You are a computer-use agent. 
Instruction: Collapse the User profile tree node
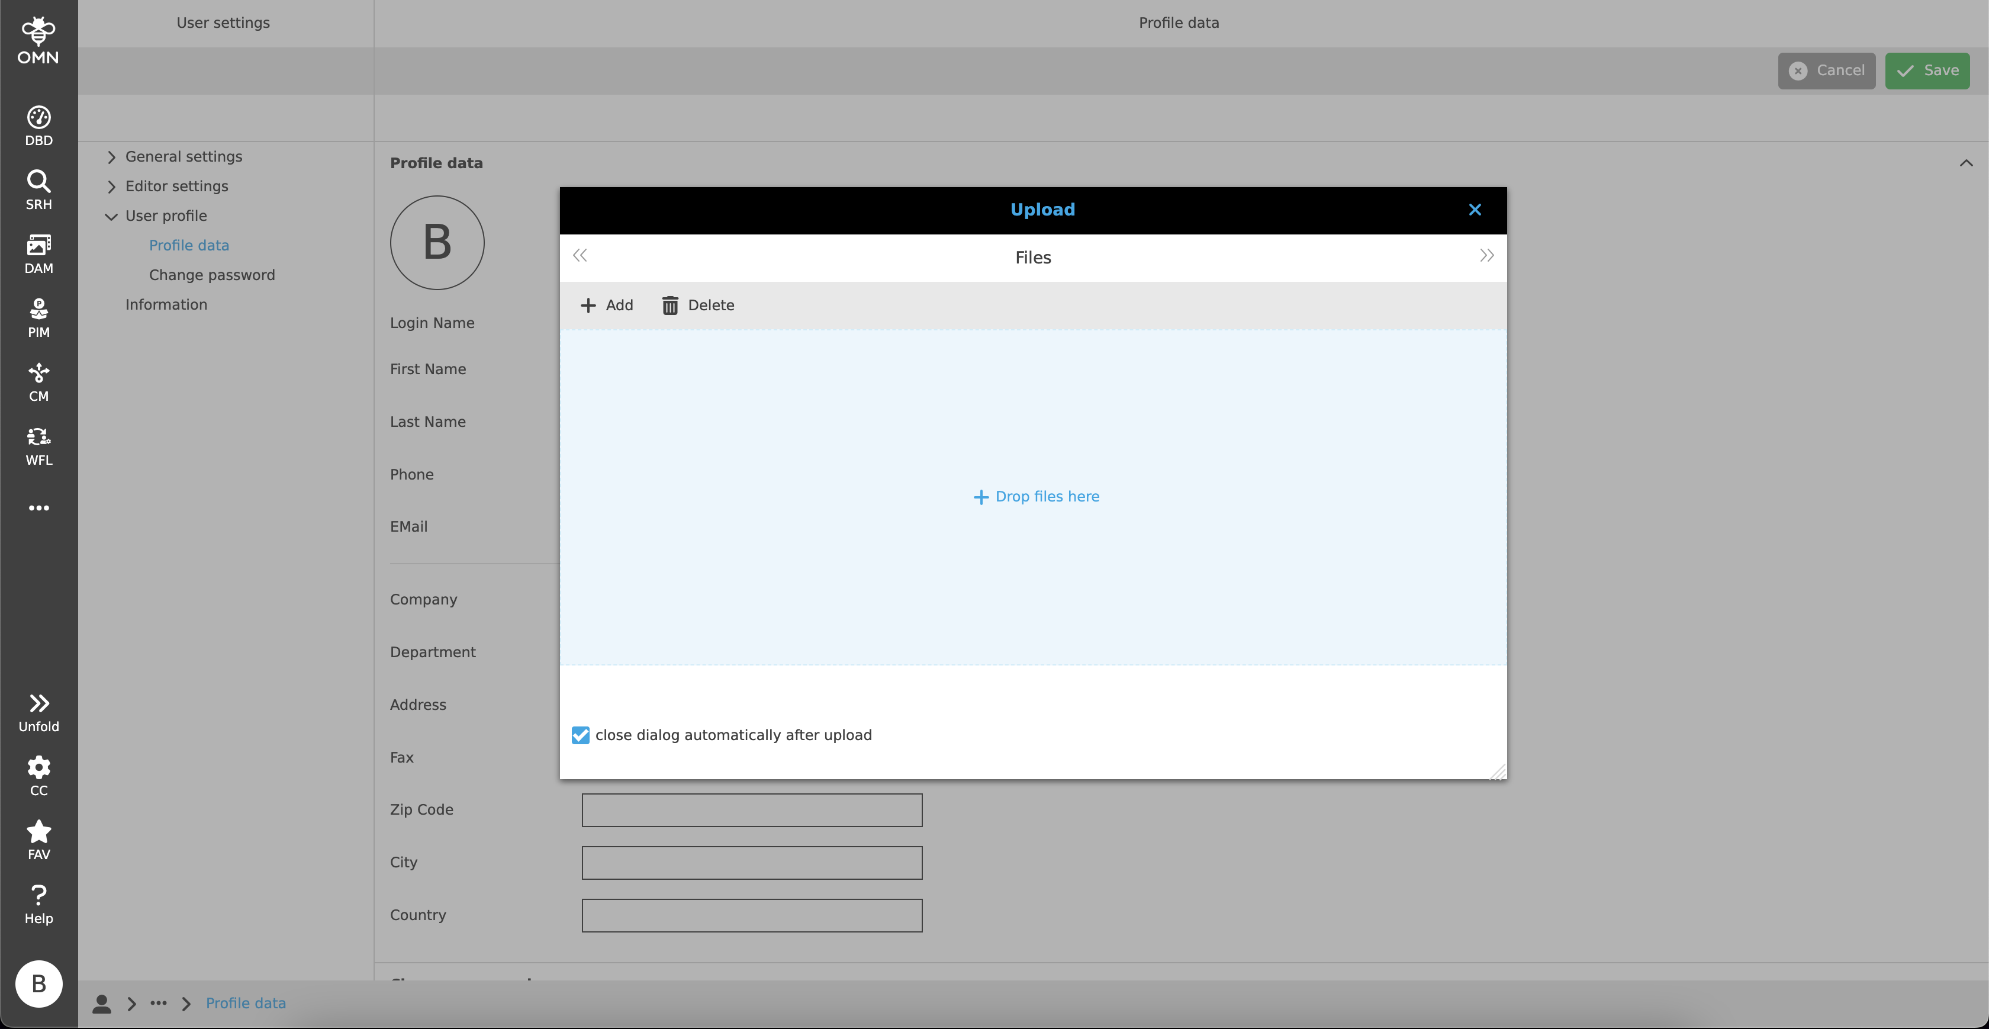pyautogui.click(x=111, y=216)
